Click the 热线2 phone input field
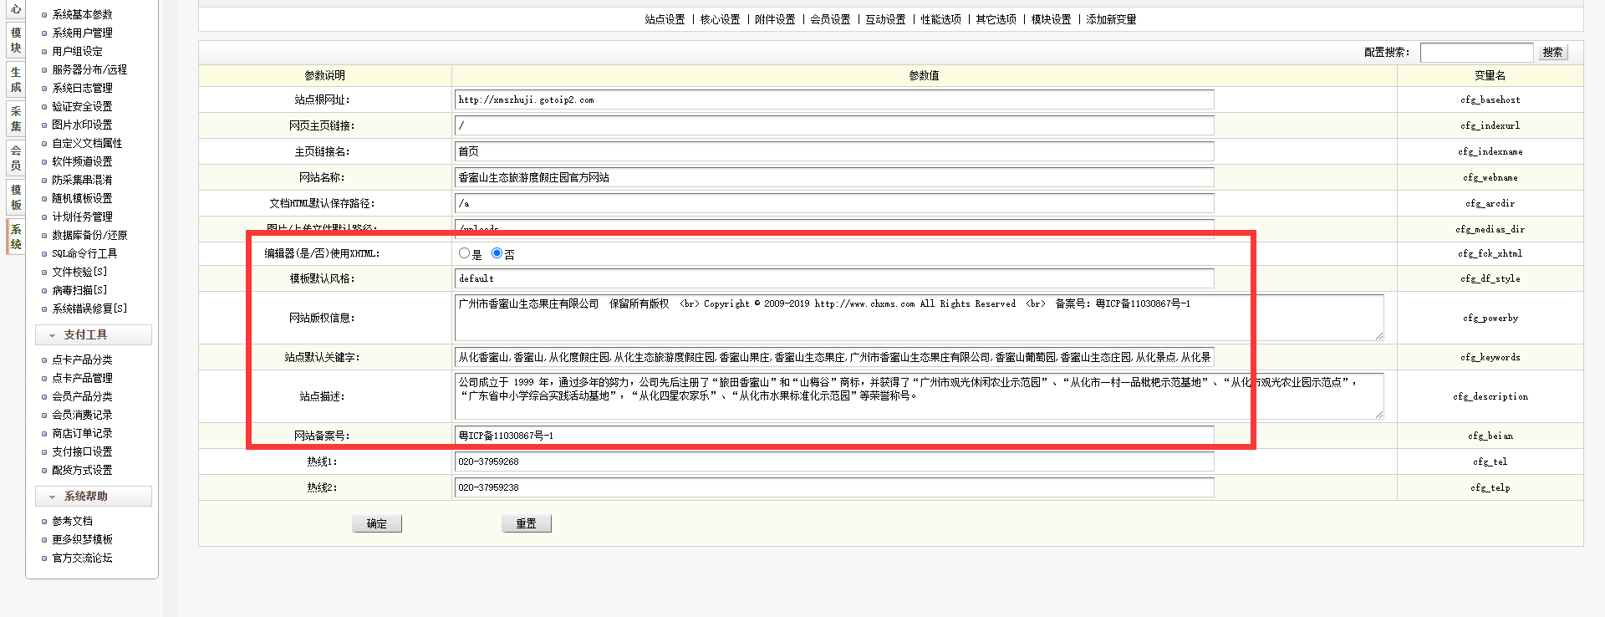 pos(834,487)
